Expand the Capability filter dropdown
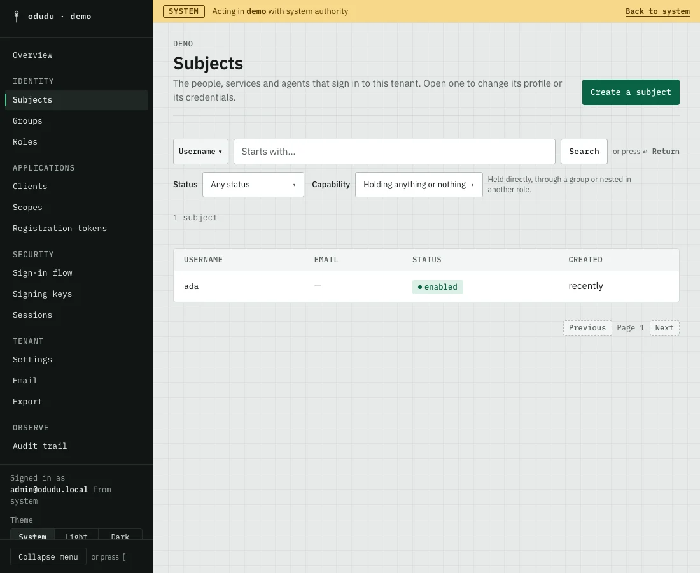The width and height of the screenshot is (700, 573). 419,185
